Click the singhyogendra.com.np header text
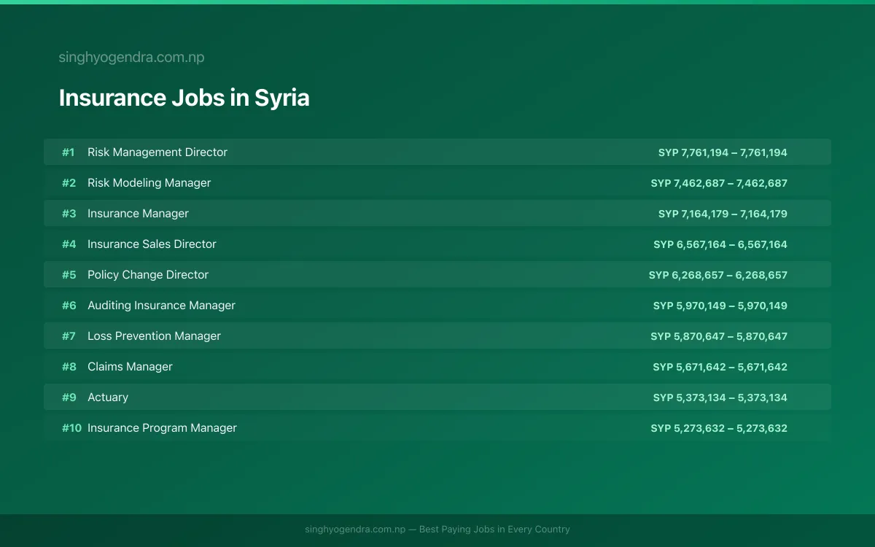The width and height of the screenshot is (875, 547). click(131, 58)
